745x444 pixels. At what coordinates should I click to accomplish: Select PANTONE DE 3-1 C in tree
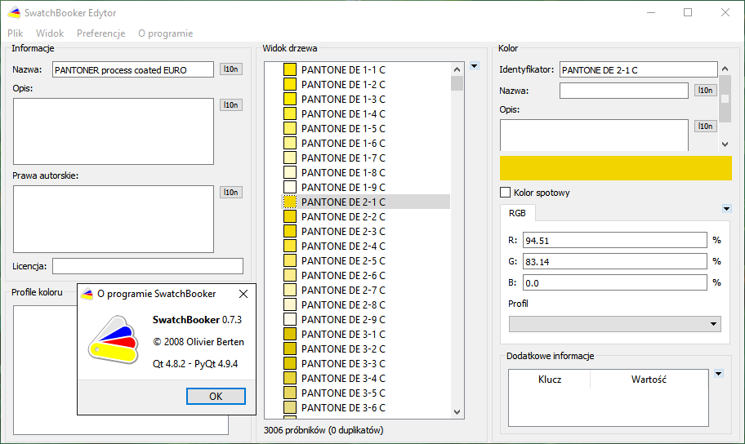[x=343, y=335]
